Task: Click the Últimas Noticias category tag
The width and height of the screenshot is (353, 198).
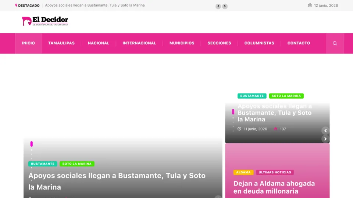Action: [275, 172]
